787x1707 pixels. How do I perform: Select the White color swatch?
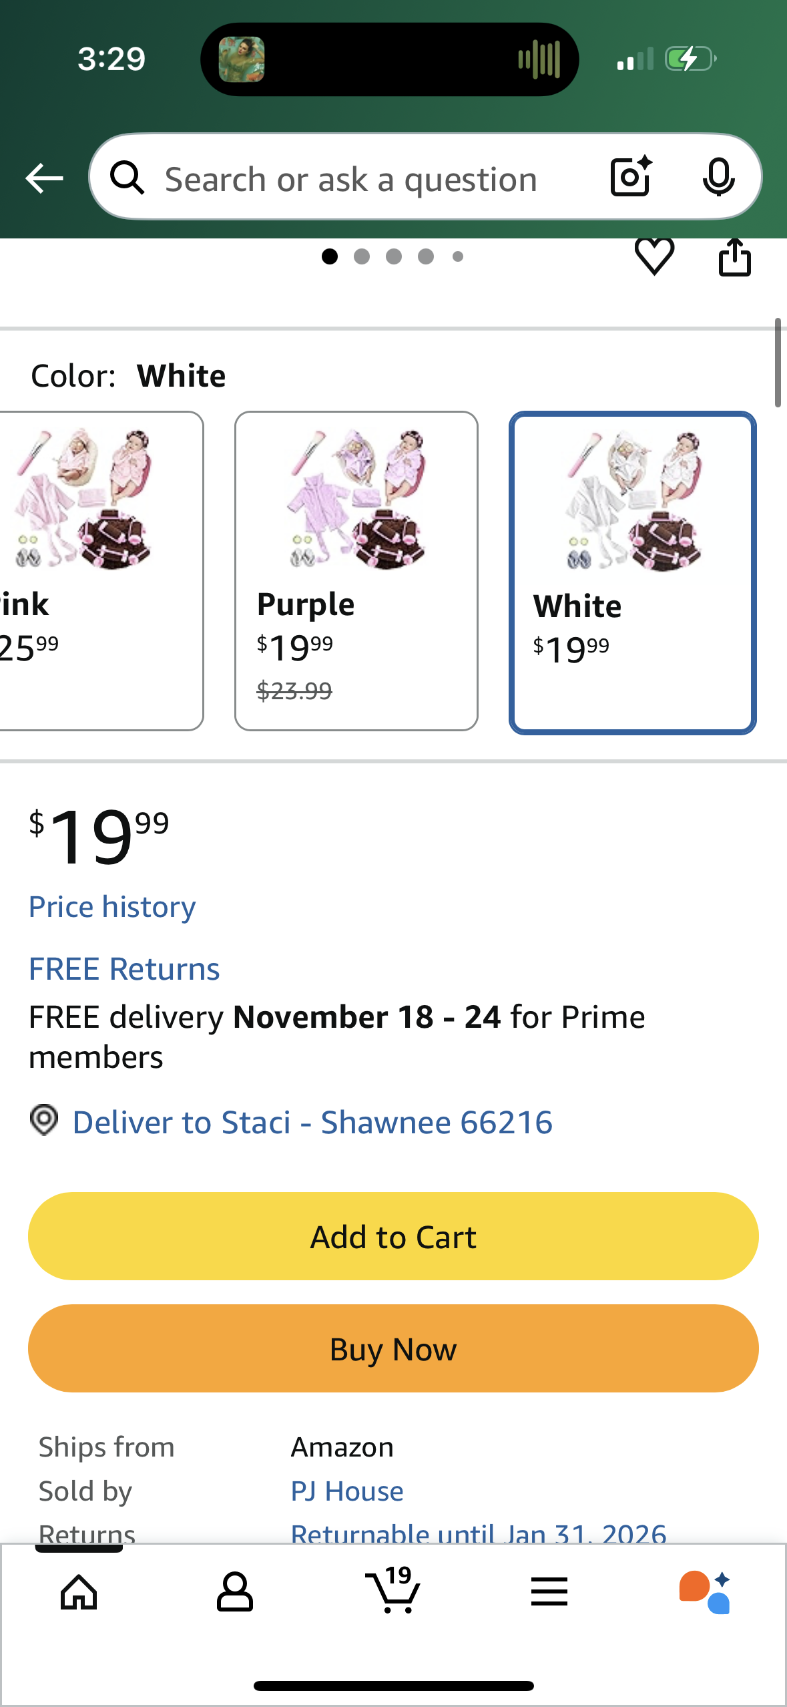point(632,572)
